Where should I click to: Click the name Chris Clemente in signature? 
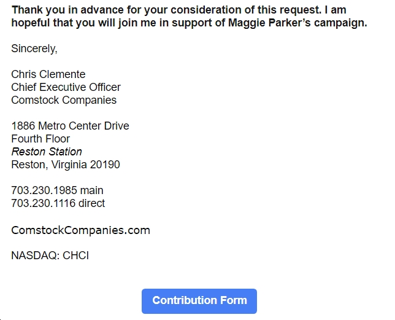coord(48,74)
